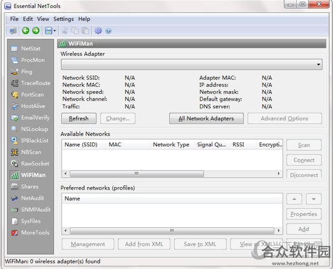Click Available Networks horizontal scrollbar thumb
This screenshot has height=269, width=333.
[x=137, y=174]
